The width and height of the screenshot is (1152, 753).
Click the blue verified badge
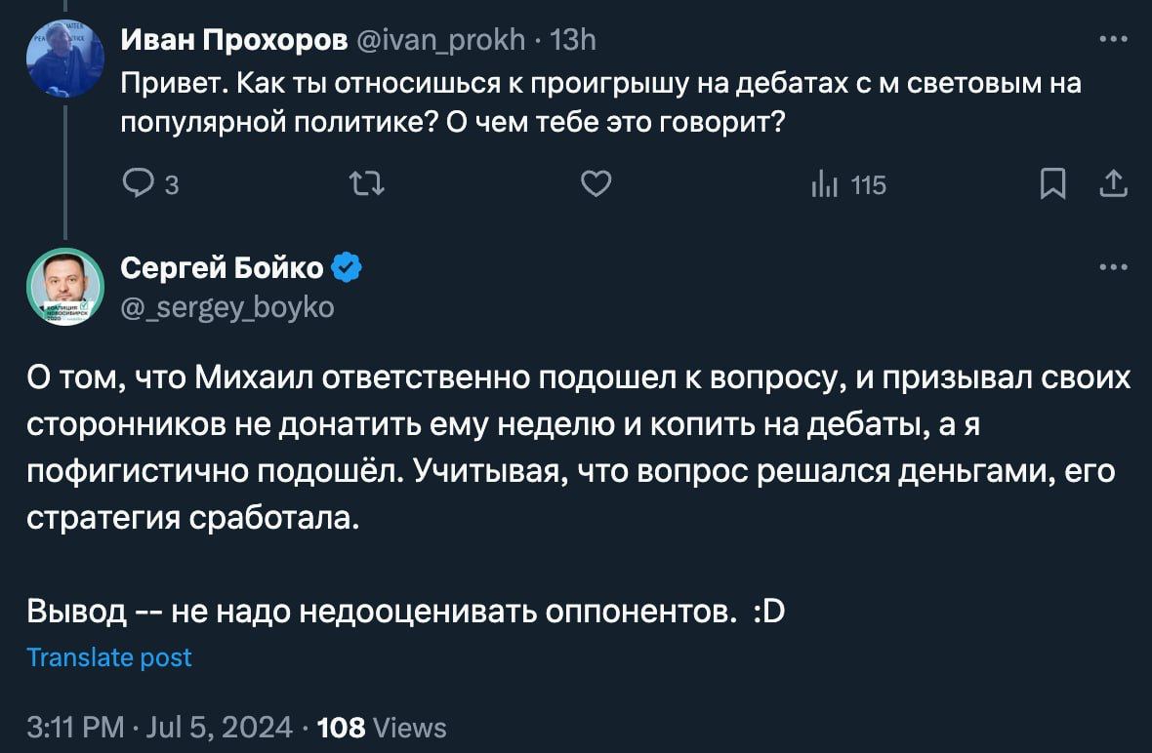point(349,266)
